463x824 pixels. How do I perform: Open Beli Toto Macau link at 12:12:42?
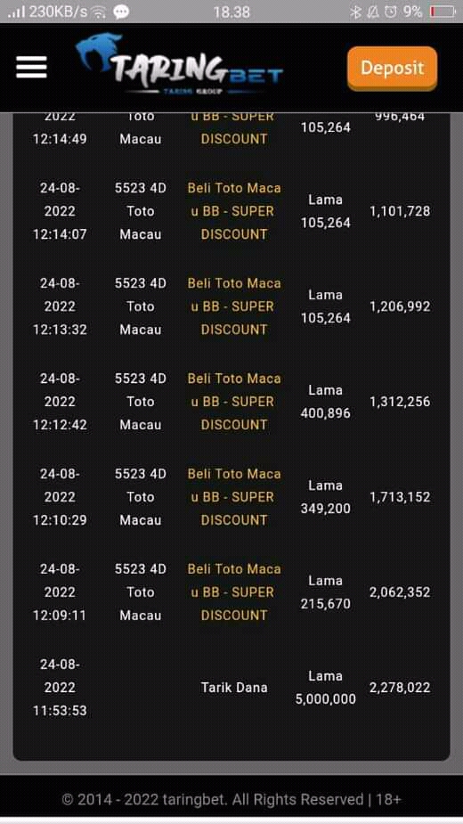234,402
